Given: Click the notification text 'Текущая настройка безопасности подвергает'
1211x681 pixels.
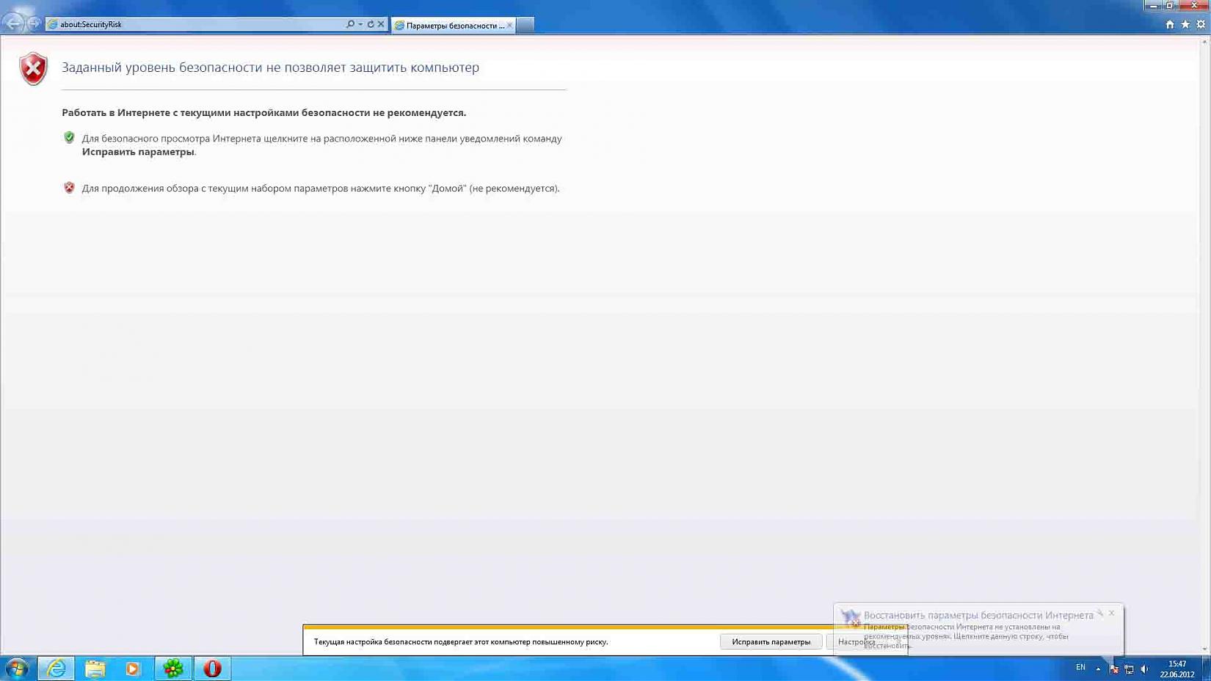Looking at the screenshot, I should (461, 642).
